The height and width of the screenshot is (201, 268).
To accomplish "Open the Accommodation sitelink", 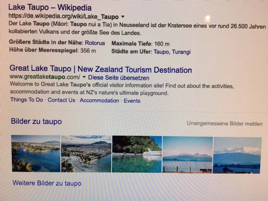I will pos(100,100).
